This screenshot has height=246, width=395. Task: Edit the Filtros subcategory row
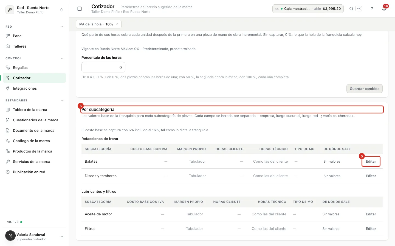coord(371,229)
